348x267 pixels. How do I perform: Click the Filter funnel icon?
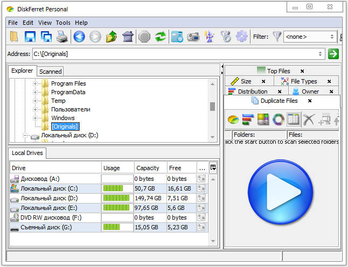[x=277, y=37]
